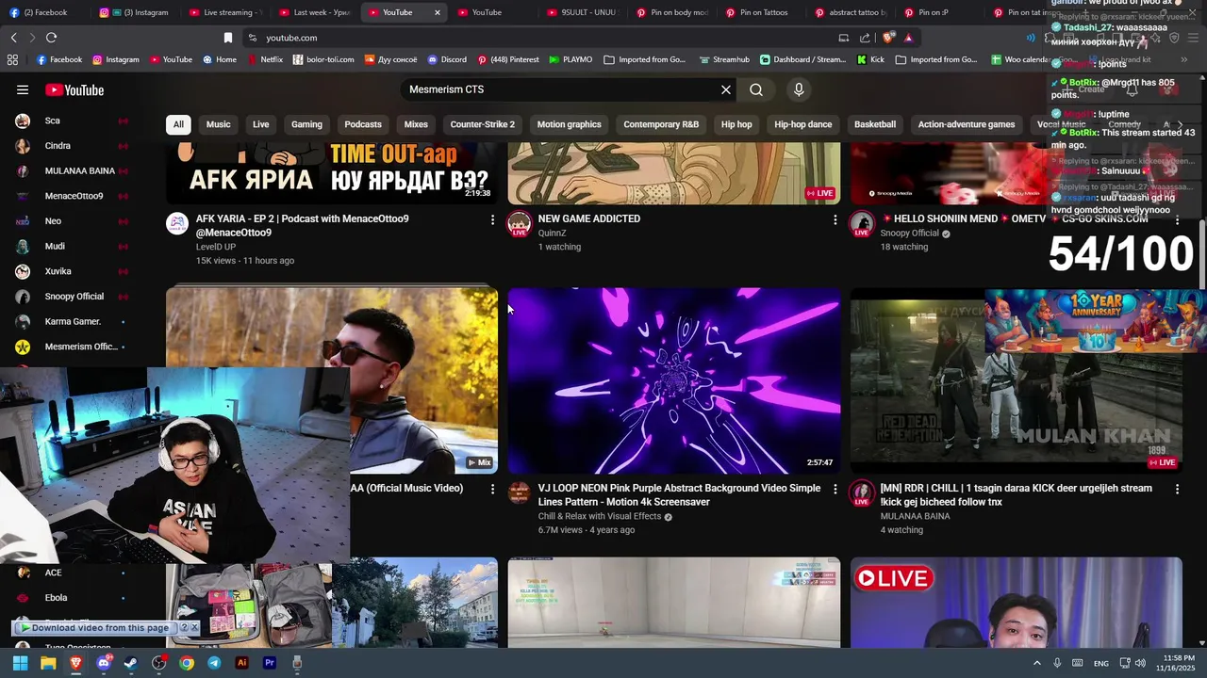Open Adobe Illustrator from the taskbar
This screenshot has height=678, width=1207.
[241, 663]
